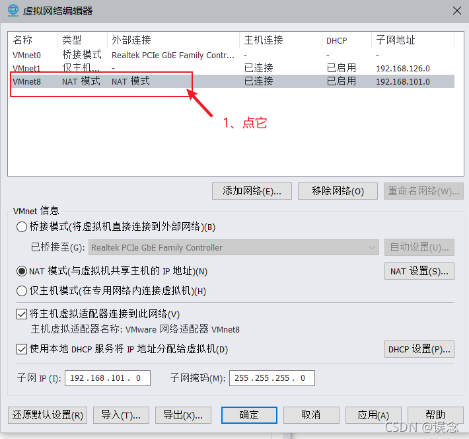
Task: Click the DHCP column header
Action: click(347, 40)
